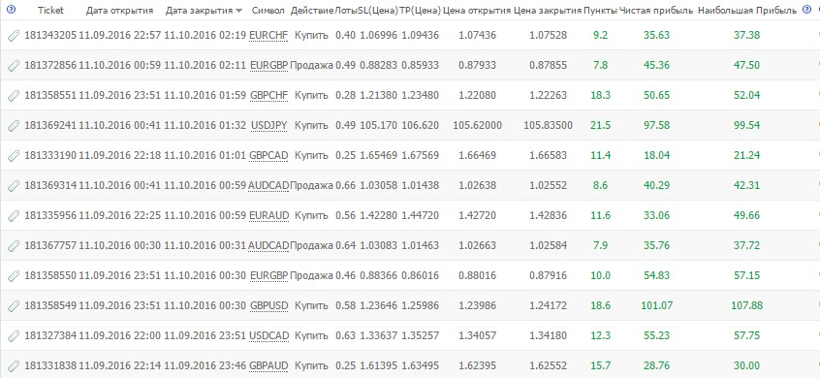Open tag icon for ticket 181331838
This screenshot has height=378, width=820.
point(15,365)
